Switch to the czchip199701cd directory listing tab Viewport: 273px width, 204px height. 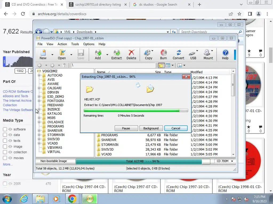[x=98, y=5]
